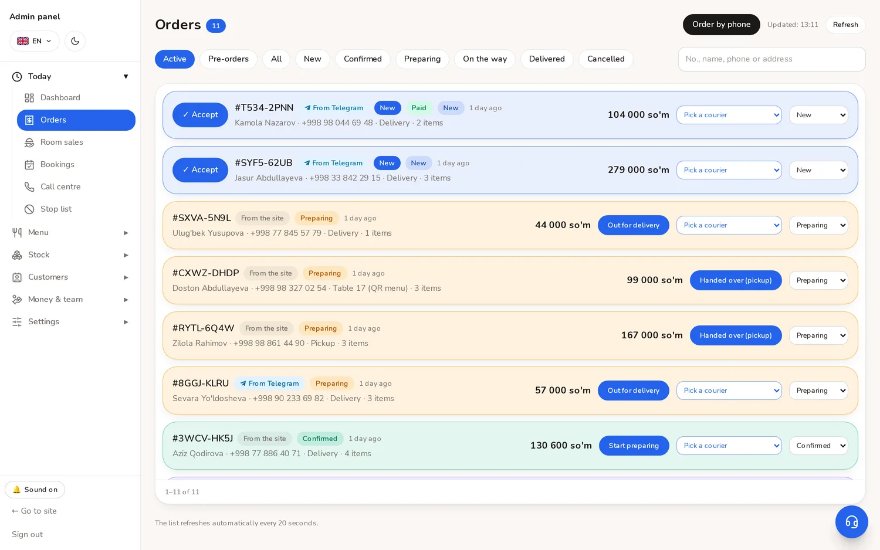Open courier dropdown for order #8GGJ-KLRU
Image resolution: width=880 pixels, height=550 pixels.
pos(729,391)
